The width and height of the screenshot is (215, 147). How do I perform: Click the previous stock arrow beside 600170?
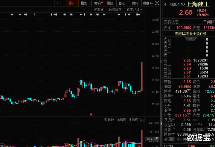tap(165, 4)
